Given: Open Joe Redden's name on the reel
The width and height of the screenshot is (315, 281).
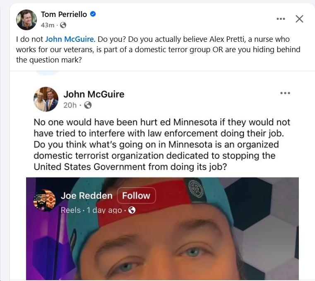Looking at the screenshot, I should point(87,196).
